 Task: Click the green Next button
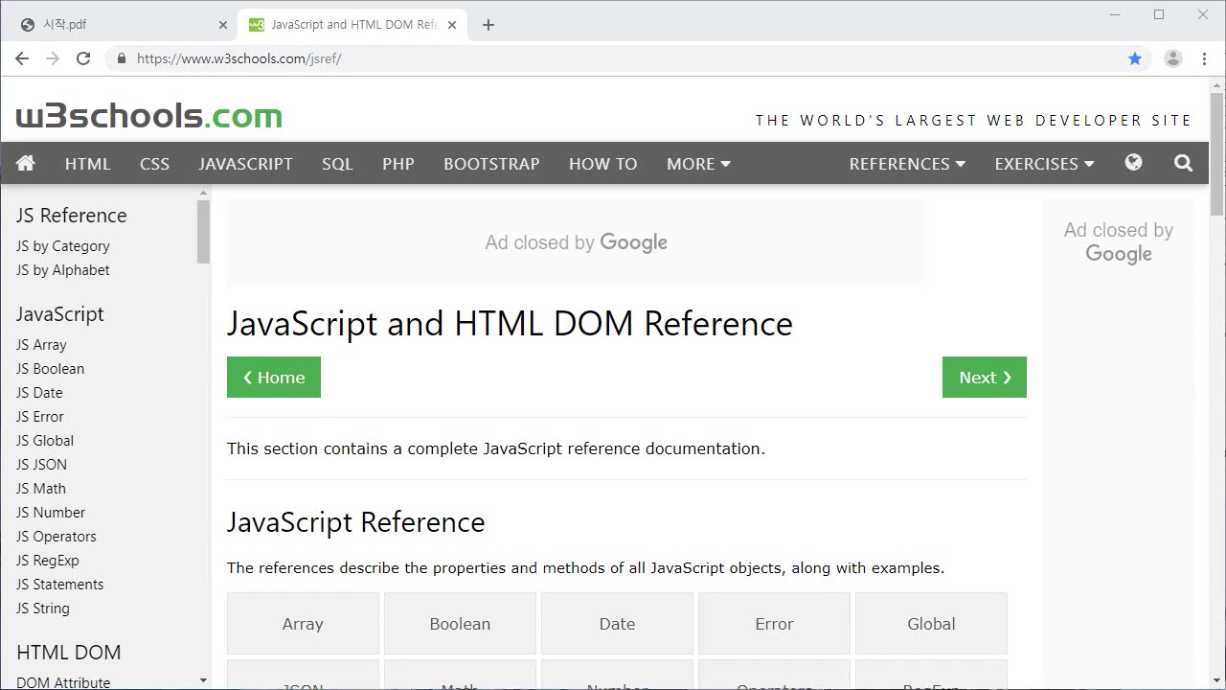(984, 378)
